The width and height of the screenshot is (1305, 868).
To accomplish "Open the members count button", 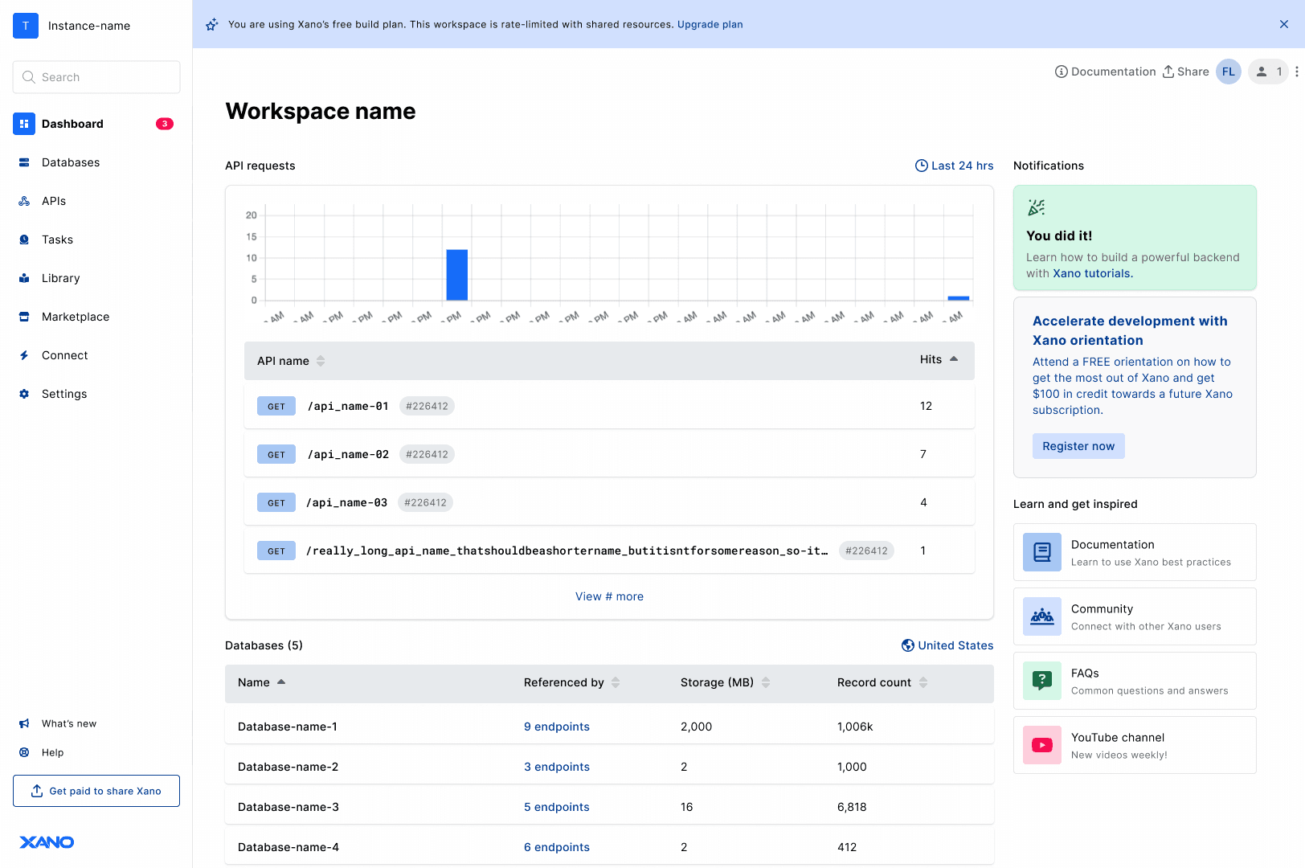I will tap(1268, 72).
